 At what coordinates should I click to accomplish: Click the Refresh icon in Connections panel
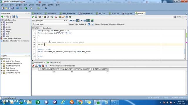[8, 17]
